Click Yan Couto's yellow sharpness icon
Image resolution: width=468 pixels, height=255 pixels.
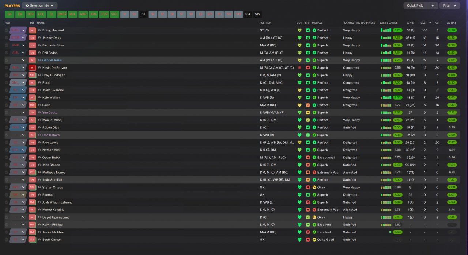click(x=308, y=112)
